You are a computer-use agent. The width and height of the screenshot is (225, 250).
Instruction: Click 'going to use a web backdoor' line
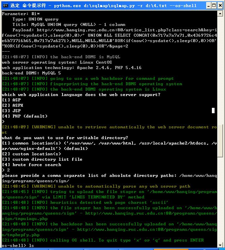point(88,79)
